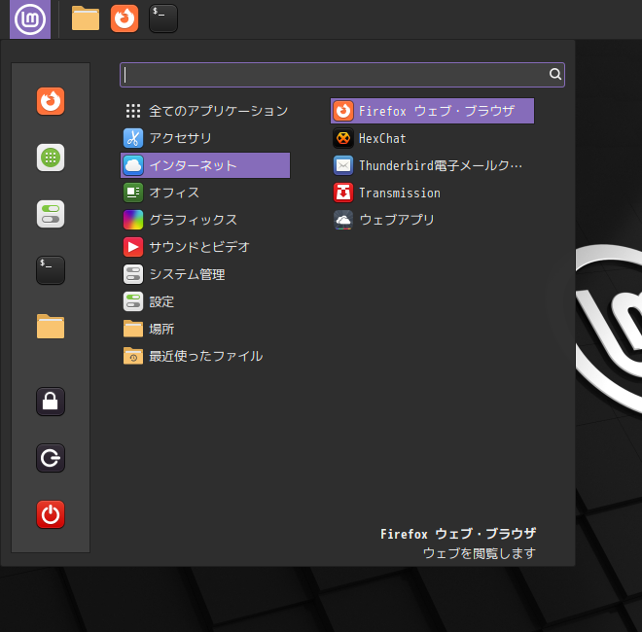Open Terminal from the favorites sidebar
This screenshot has height=632, width=642.
[51, 270]
